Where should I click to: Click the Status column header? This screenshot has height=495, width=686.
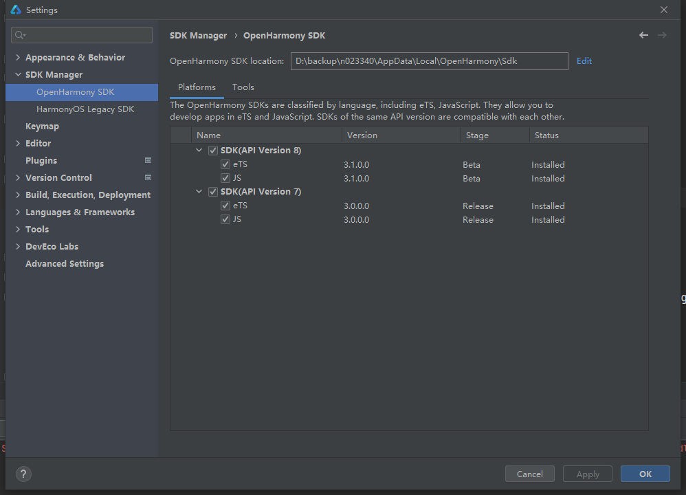coord(588,135)
